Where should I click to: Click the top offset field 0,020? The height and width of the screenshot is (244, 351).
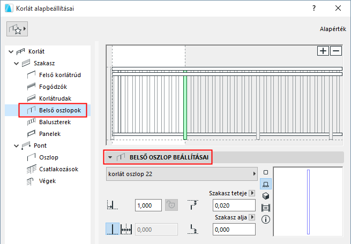[234, 205]
